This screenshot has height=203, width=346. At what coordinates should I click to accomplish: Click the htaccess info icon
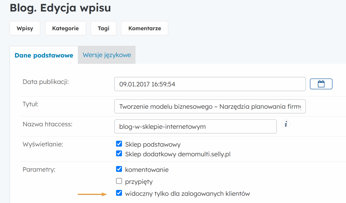click(286, 124)
